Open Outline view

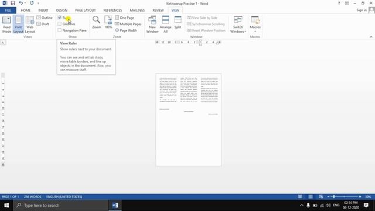click(x=45, y=18)
